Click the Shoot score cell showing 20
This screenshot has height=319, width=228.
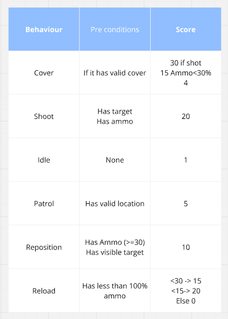tap(186, 116)
